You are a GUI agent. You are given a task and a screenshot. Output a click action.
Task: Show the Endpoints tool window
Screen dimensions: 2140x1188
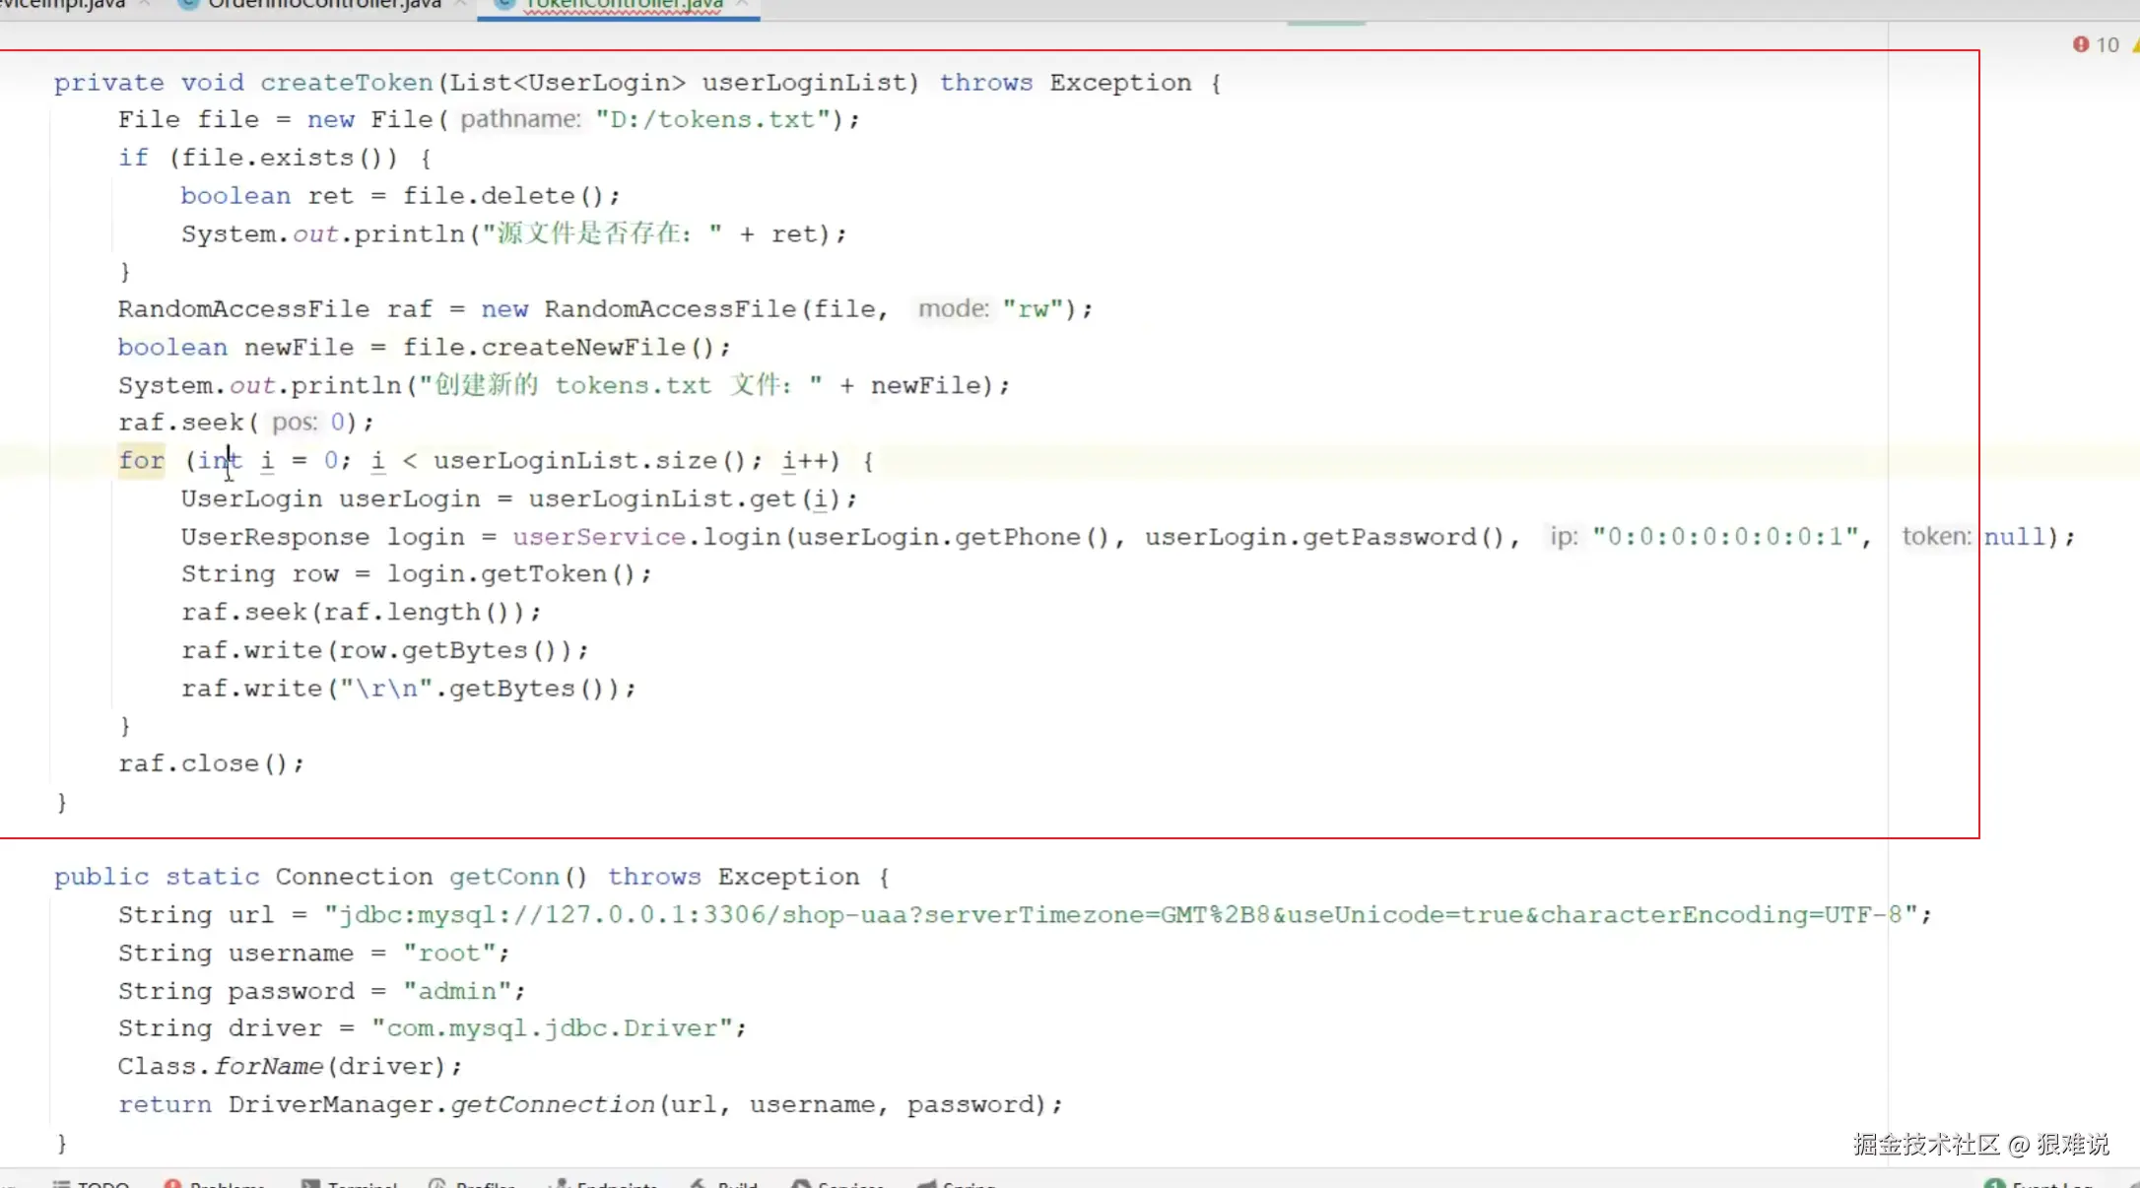[615, 1184]
